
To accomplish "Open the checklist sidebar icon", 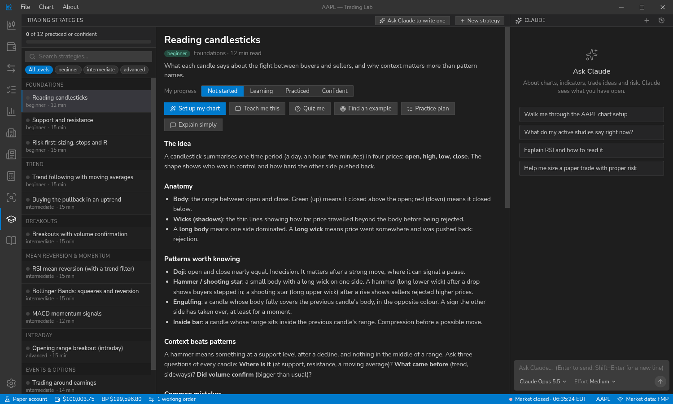I will (11, 90).
